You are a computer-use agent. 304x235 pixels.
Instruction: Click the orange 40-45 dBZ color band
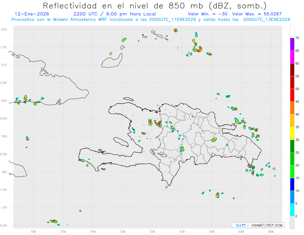[x=292, y=108]
